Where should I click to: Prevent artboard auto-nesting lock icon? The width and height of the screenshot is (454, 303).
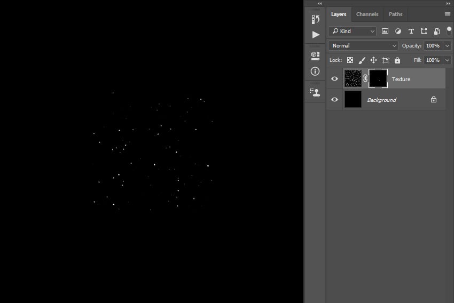386,60
